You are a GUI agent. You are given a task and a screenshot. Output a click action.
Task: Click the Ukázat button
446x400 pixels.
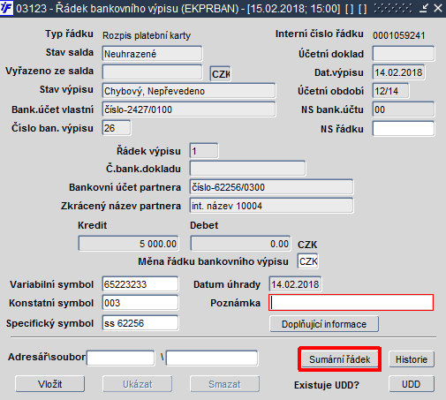click(x=137, y=384)
